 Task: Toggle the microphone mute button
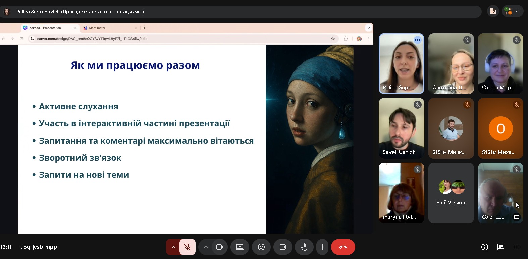[x=188, y=247]
